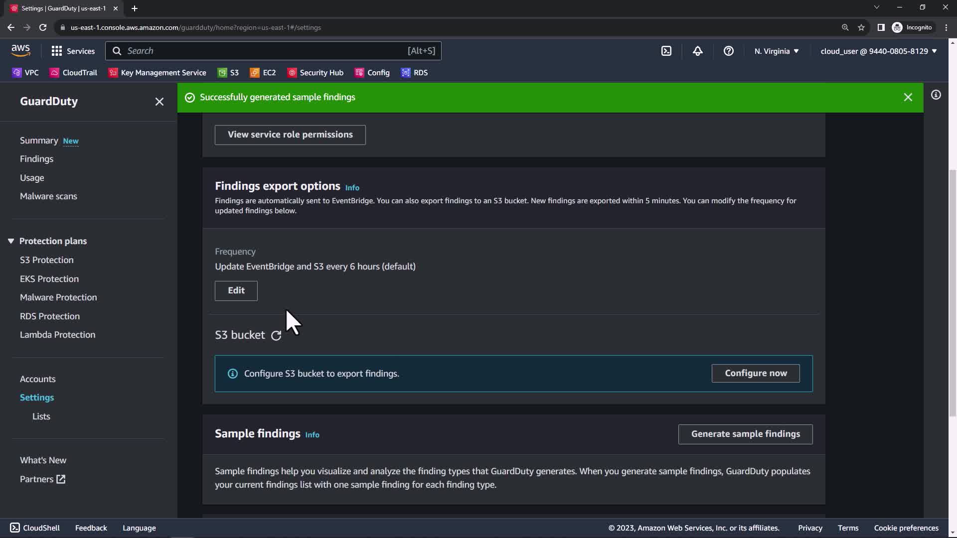The image size is (957, 538).
Task: Edit the findings export frequency
Action: [x=236, y=290]
